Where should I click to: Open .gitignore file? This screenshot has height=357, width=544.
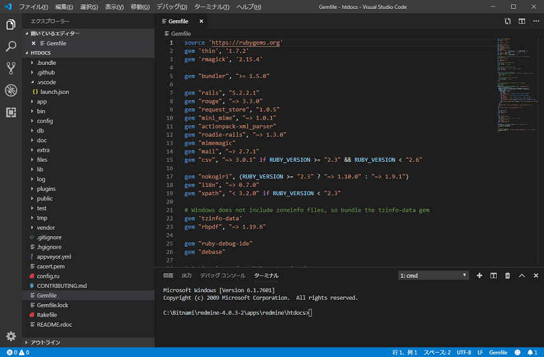[88, 237]
